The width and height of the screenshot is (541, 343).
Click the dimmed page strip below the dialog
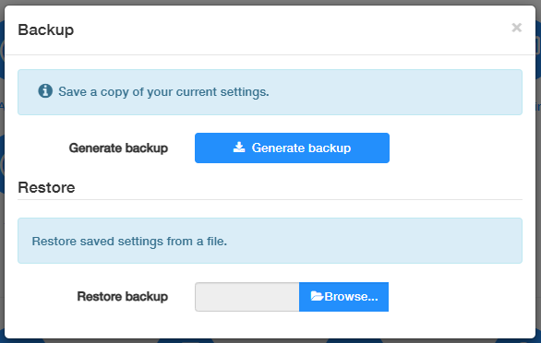270,341
